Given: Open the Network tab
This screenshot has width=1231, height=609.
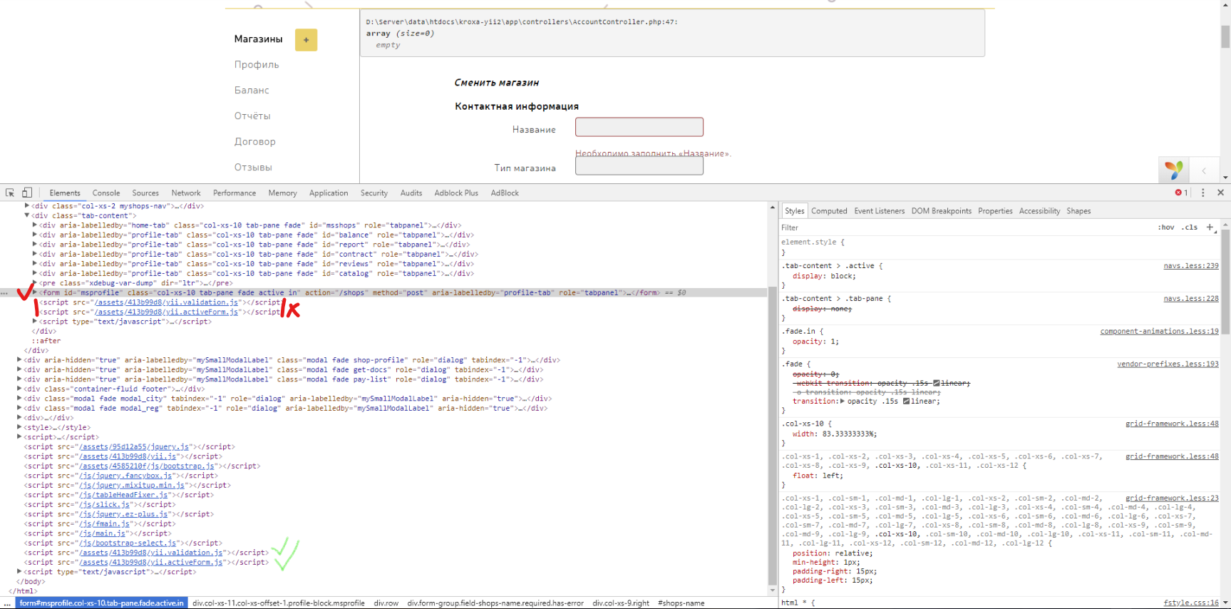Looking at the screenshot, I should (x=186, y=193).
